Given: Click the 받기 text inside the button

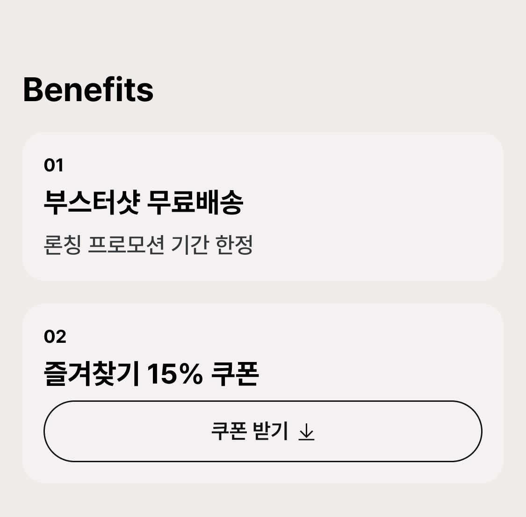Looking at the screenshot, I should (x=270, y=431).
